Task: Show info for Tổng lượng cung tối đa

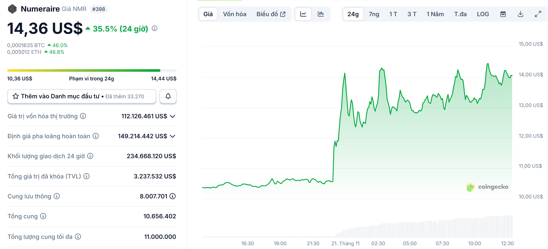Action: click(78, 237)
